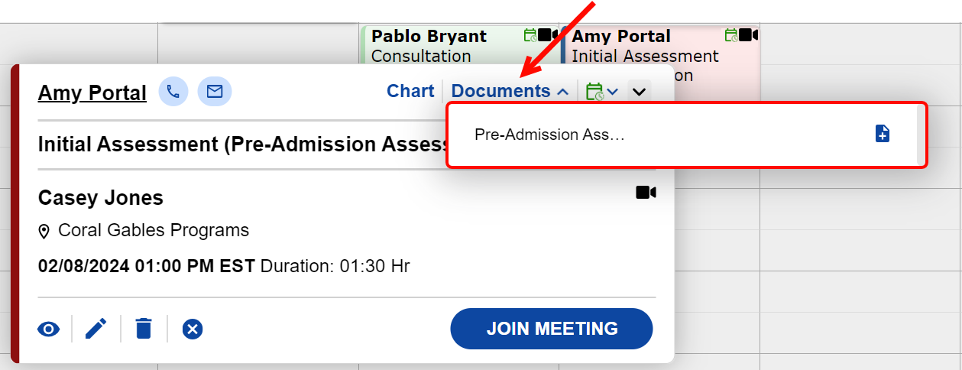The image size is (962, 370).
Task: Cancel the appointment with the circled X icon
Action: [193, 329]
